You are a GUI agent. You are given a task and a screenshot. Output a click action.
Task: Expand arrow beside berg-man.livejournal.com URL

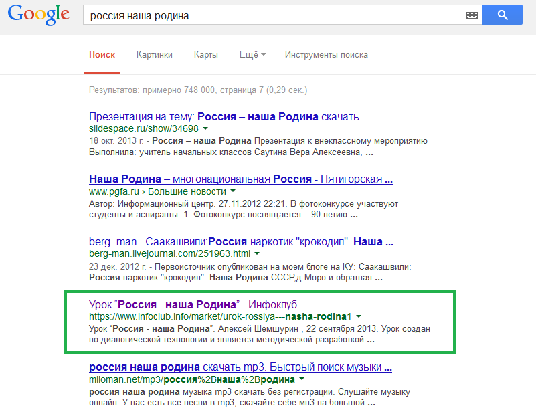257,254
